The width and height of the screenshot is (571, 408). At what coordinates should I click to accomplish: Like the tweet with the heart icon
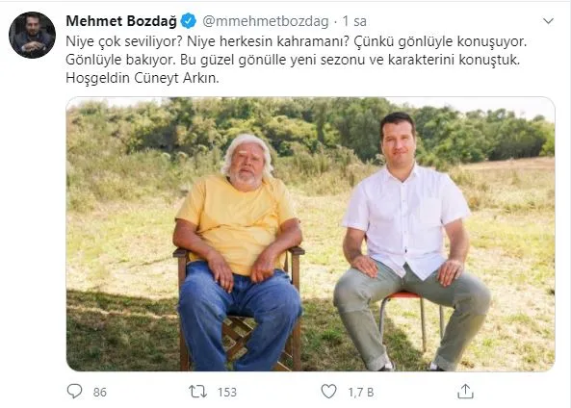tap(329, 392)
